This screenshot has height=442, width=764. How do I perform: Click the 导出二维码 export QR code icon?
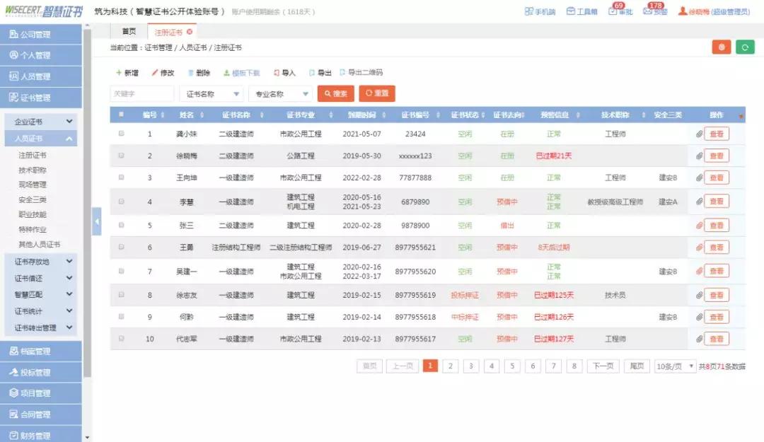point(342,72)
